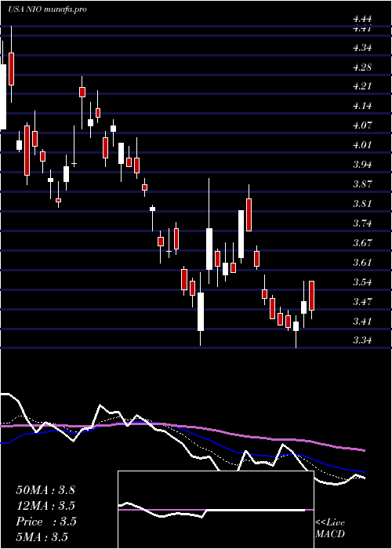Click the 4.21 price axis label

[x=362, y=86]
